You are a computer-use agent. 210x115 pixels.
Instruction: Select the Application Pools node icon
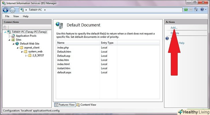[x=13, y=36]
